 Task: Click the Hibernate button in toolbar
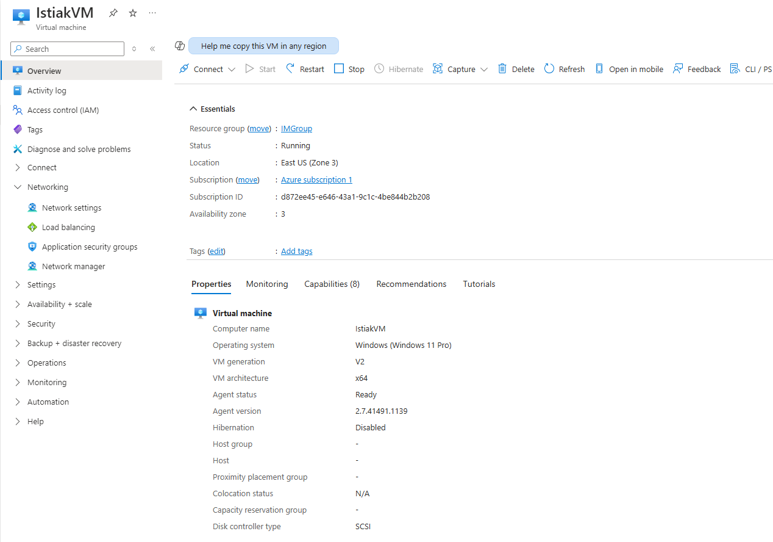coord(399,69)
